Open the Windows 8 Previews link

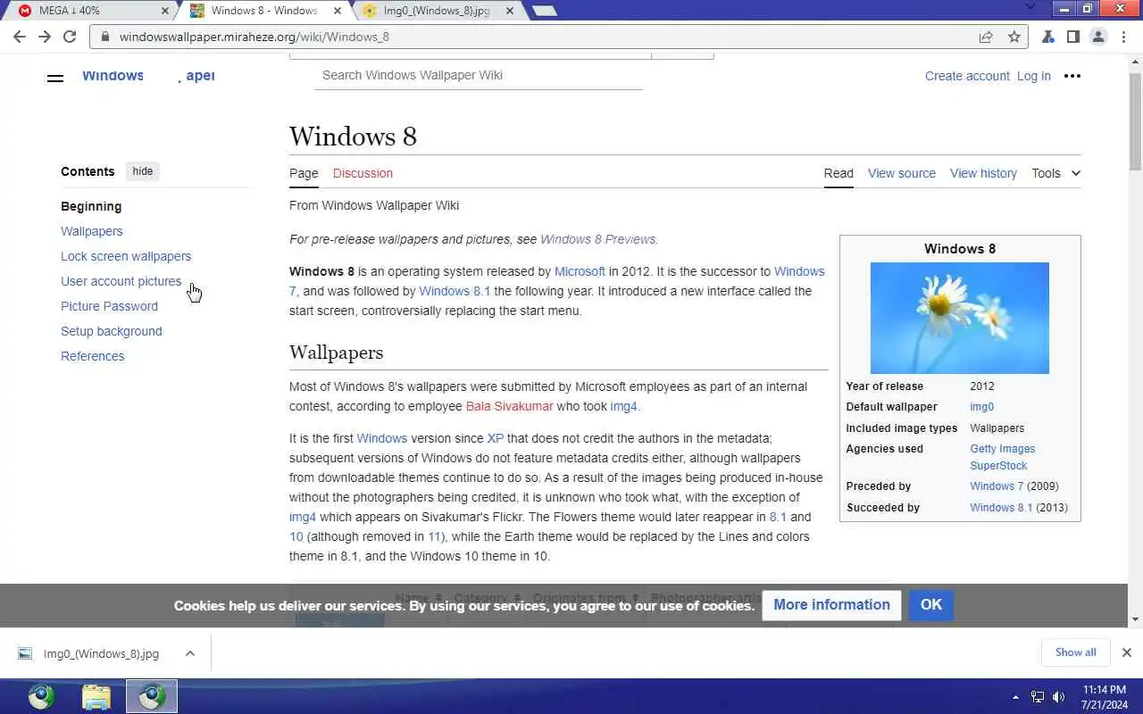point(598,239)
